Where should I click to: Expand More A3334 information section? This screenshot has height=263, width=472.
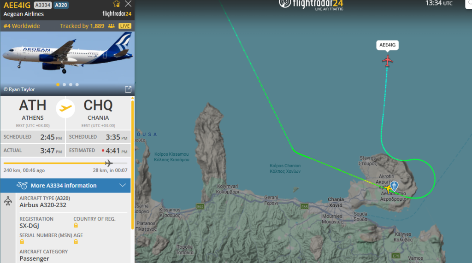[65, 186]
